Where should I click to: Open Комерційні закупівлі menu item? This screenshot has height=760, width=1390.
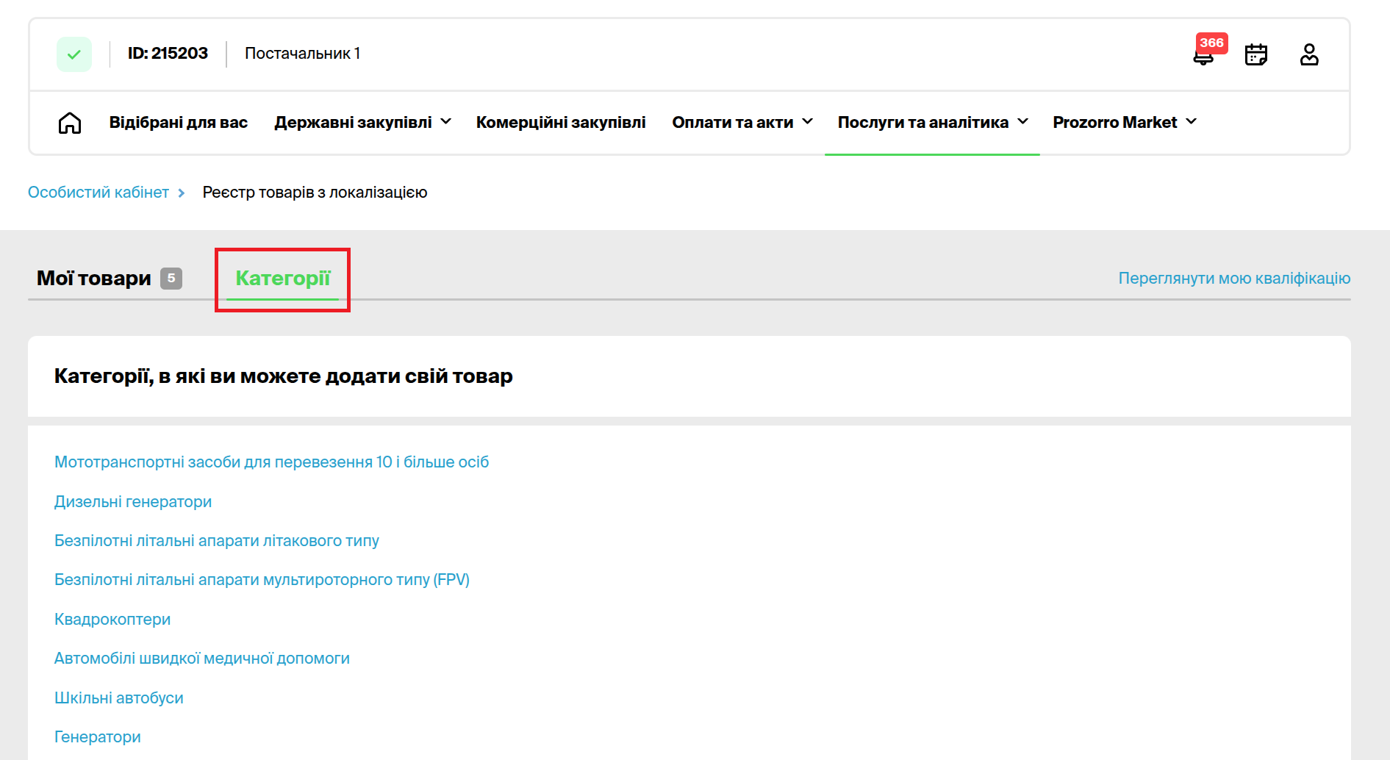click(561, 123)
